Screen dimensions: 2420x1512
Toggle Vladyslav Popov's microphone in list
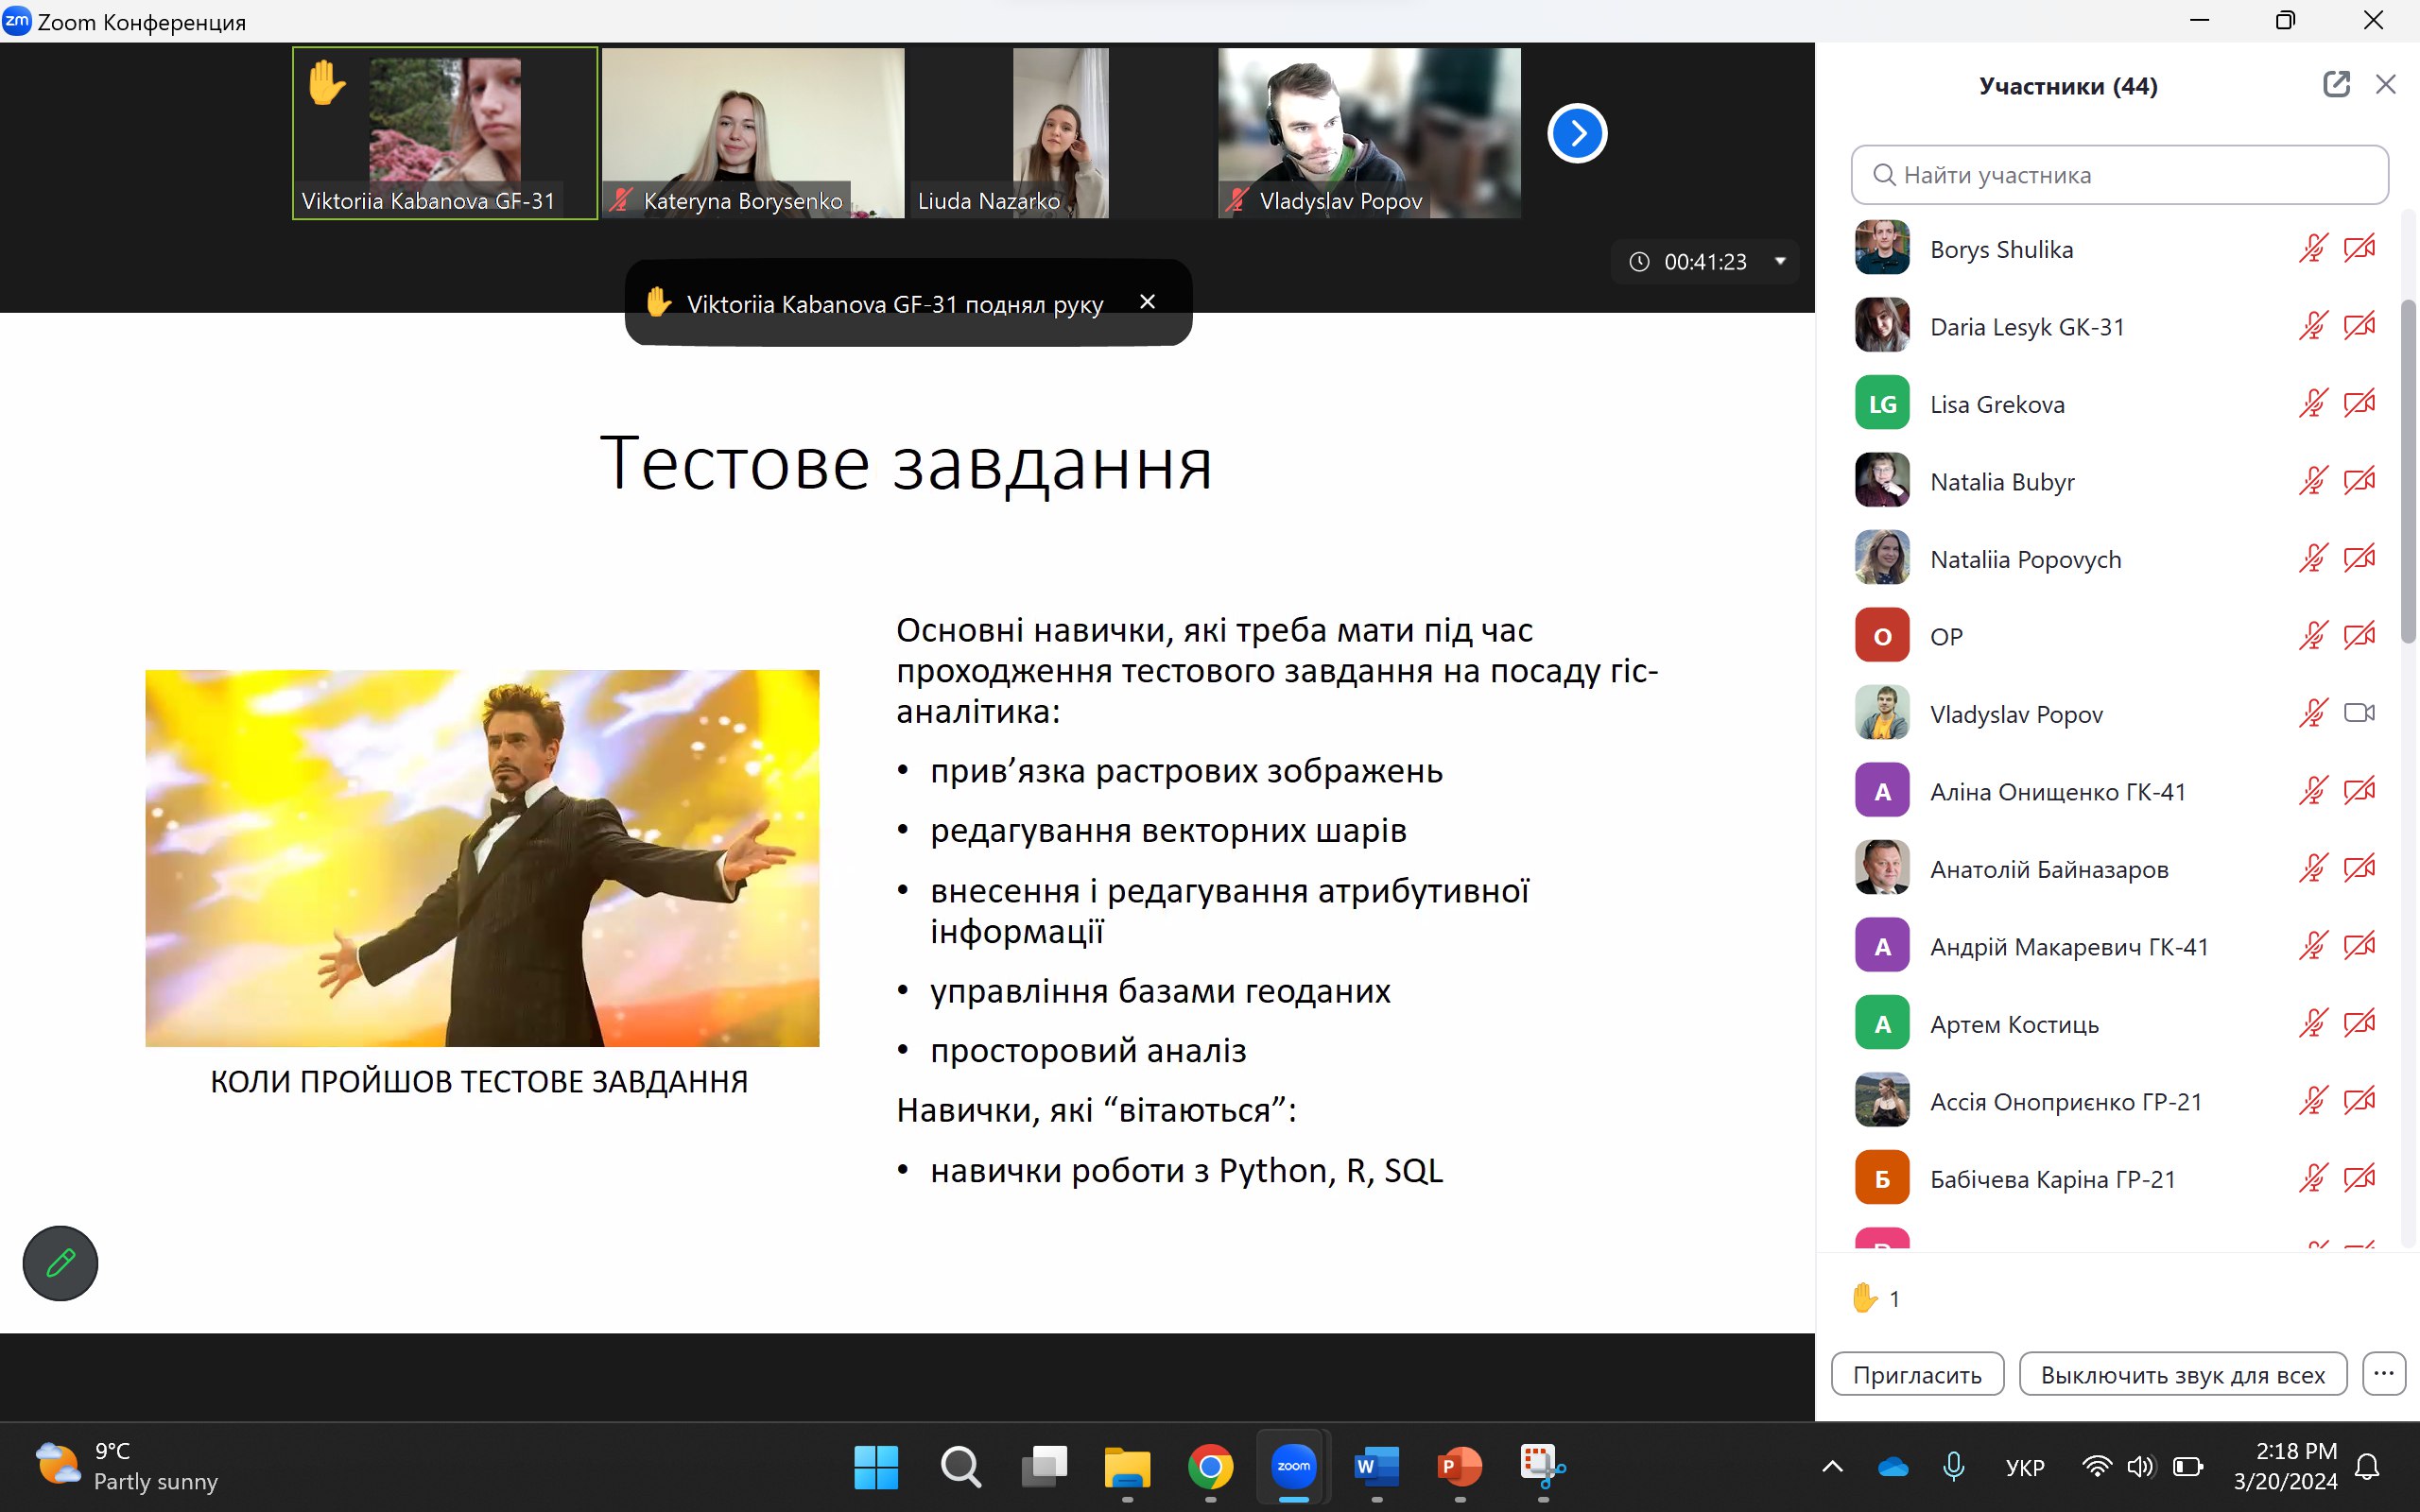[x=2312, y=713]
